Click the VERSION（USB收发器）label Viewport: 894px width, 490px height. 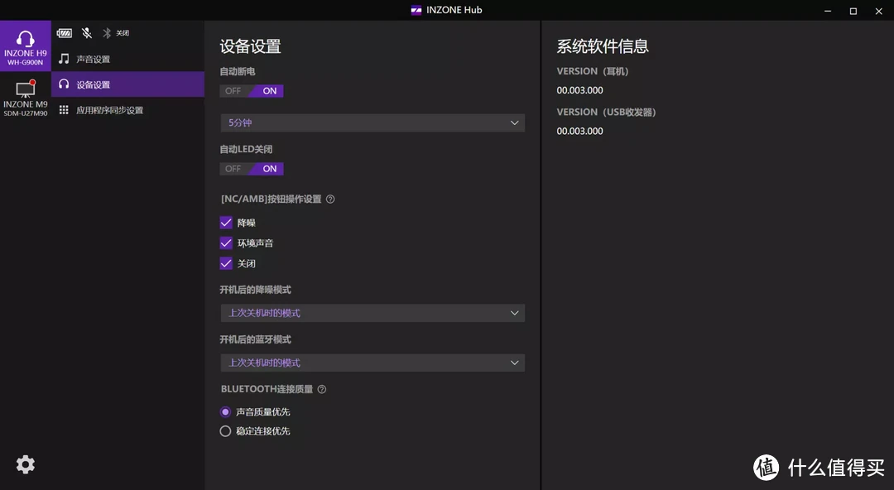pos(606,113)
